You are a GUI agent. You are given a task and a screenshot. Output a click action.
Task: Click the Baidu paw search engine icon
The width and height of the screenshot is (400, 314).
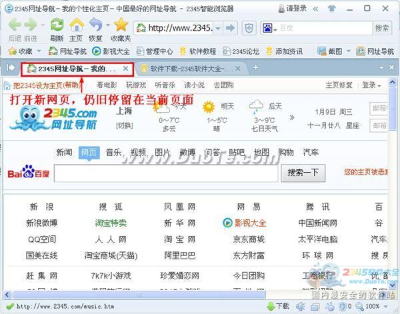coord(268,28)
